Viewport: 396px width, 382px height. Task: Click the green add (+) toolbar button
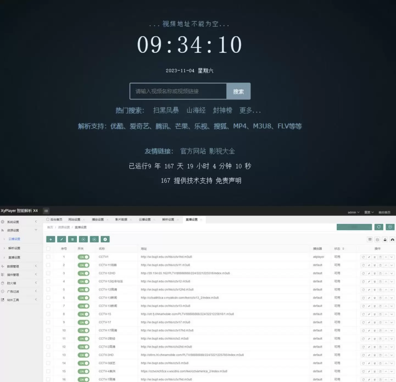51,239
